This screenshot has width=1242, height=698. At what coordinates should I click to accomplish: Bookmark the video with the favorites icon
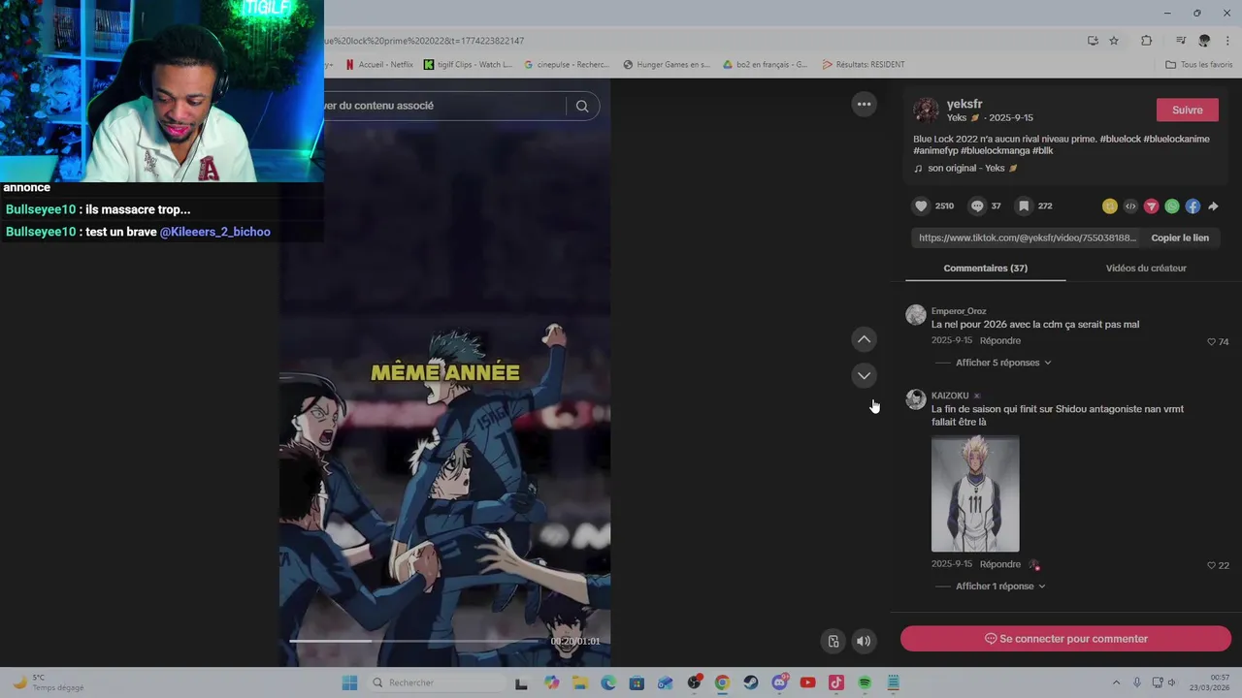point(1023,206)
